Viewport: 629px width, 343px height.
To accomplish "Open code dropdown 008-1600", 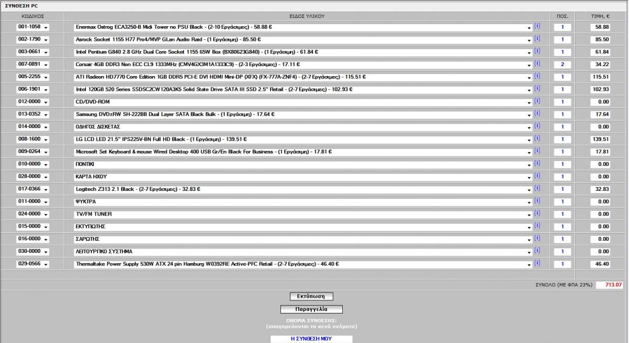I will tap(32, 140).
